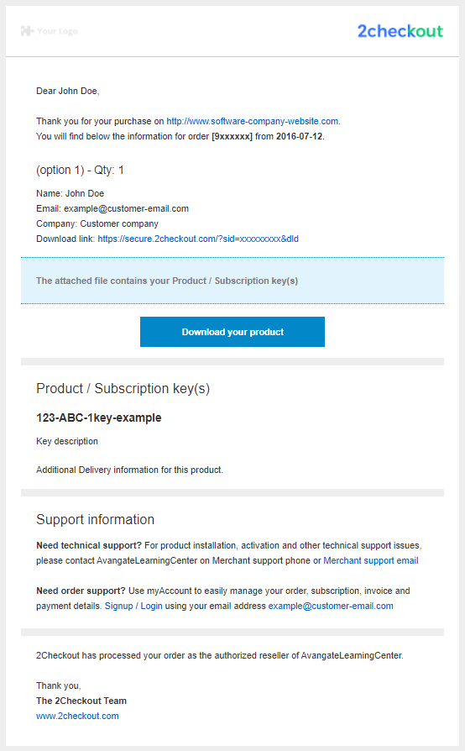Viewport: 465px width, 751px height.
Task: Click the Merchant support email link
Action: [x=371, y=560]
